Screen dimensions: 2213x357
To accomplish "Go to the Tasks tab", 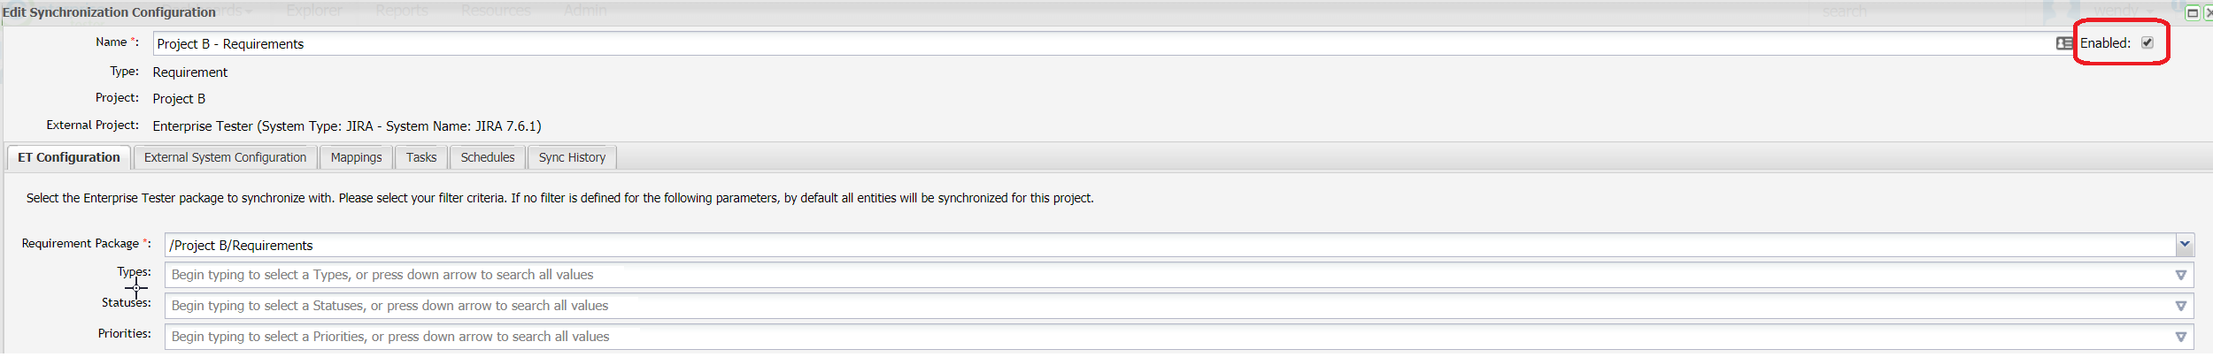I will [x=421, y=157].
